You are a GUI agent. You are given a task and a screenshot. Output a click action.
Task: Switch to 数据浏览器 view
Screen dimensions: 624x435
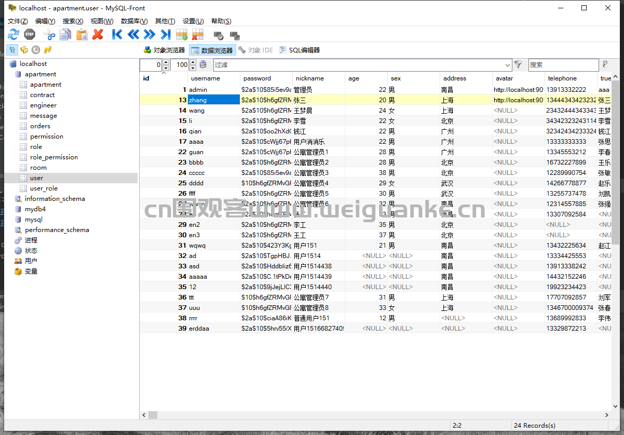212,50
